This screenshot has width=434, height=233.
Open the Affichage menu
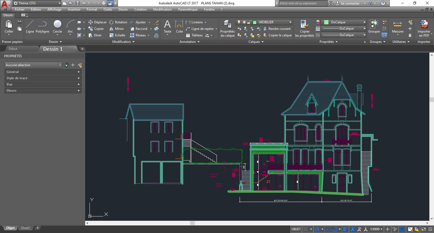tap(54, 9)
